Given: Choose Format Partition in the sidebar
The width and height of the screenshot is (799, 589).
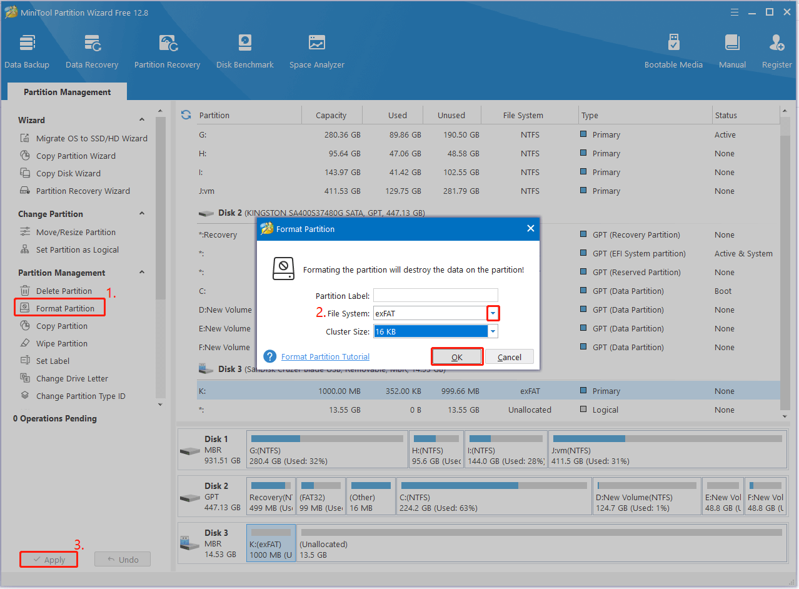Looking at the screenshot, I should (65, 308).
